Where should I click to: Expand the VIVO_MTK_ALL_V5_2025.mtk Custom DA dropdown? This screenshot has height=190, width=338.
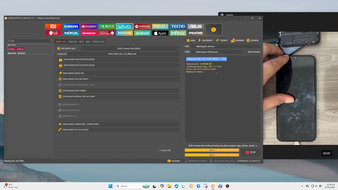124,54
